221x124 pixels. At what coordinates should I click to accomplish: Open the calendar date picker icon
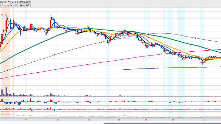pyautogui.click(x=29, y=2)
